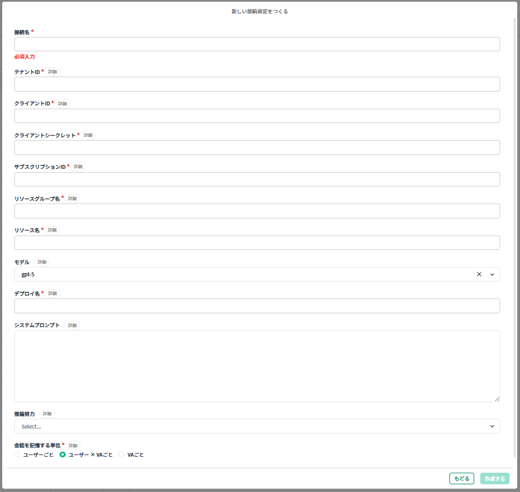This screenshot has width=520, height=492.
Task: Click into the システムプロンプト text area
Action: point(256,366)
